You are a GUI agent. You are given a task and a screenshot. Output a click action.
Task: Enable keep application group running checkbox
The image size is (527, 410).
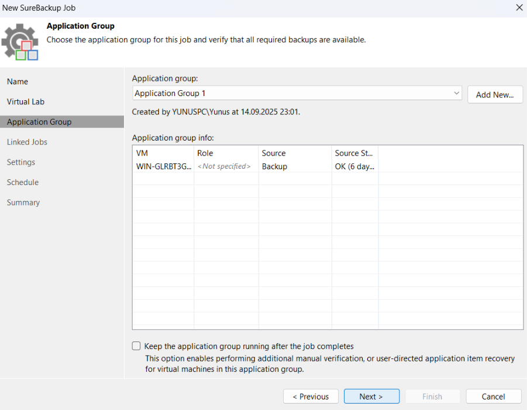coord(136,346)
